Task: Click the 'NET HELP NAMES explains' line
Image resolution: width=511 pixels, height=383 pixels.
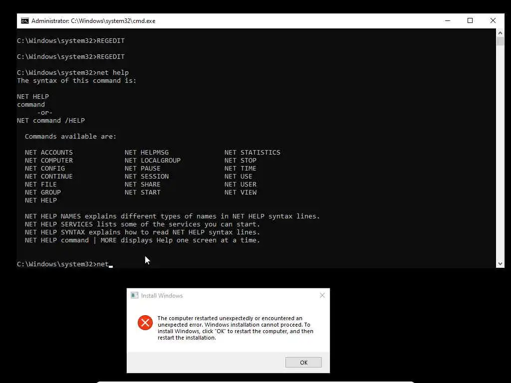Action: [x=172, y=216]
